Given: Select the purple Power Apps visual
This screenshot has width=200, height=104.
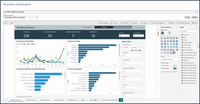Looking at the screenshot, I should click(174, 53).
